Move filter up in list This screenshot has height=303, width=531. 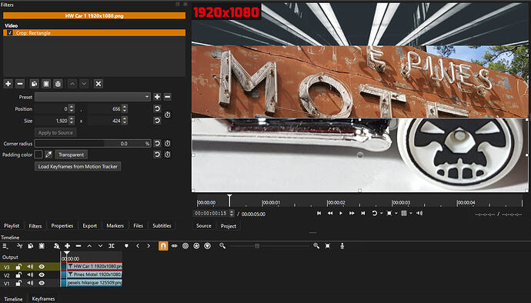pyautogui.click(x=72, y=84)
